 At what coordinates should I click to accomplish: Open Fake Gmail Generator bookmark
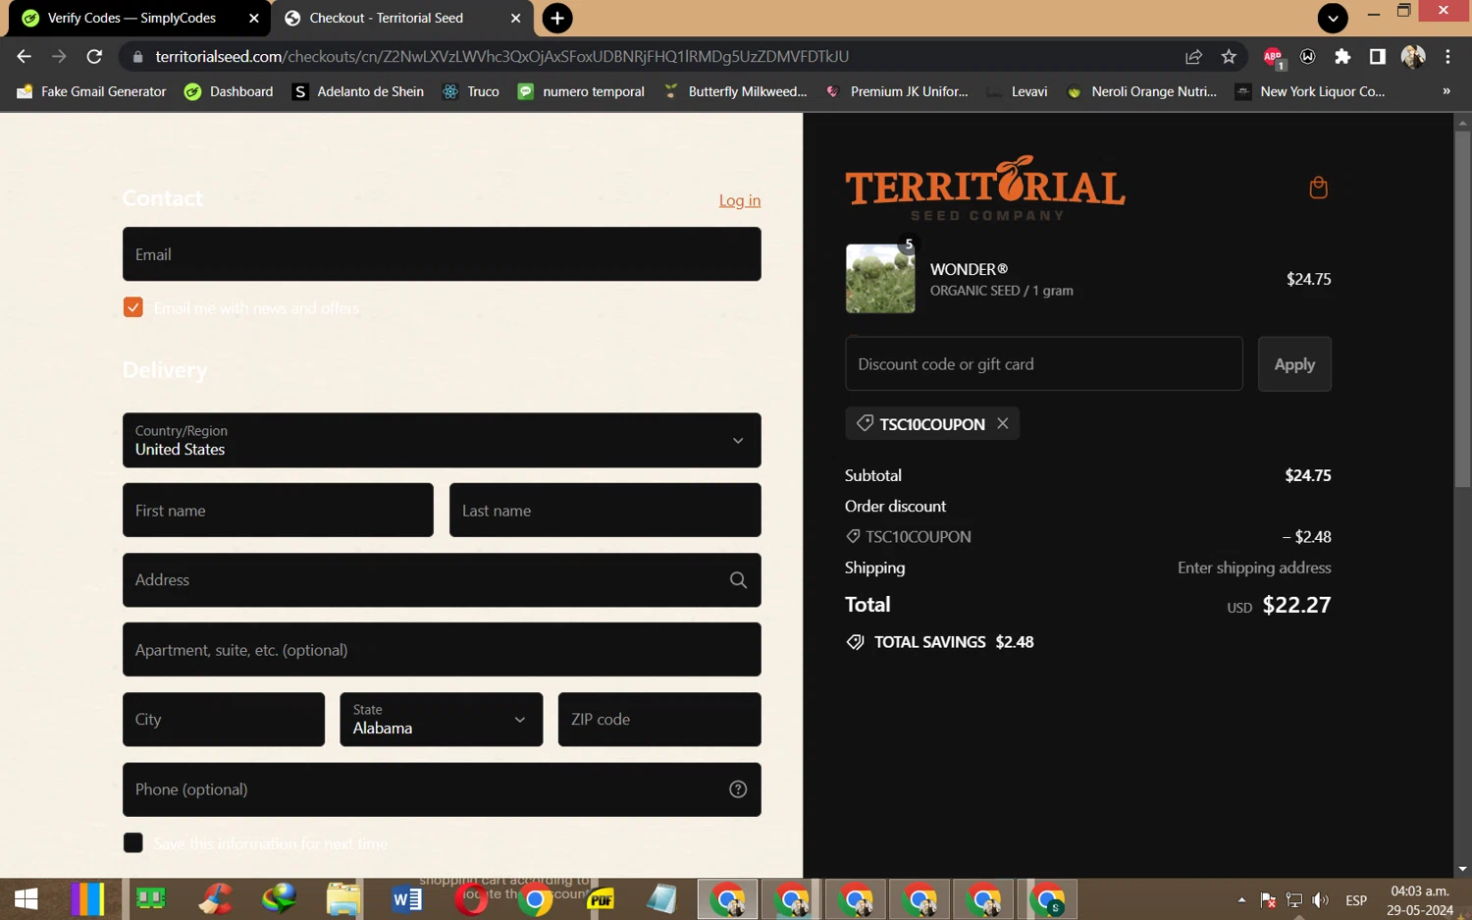[x=91, y=91]
